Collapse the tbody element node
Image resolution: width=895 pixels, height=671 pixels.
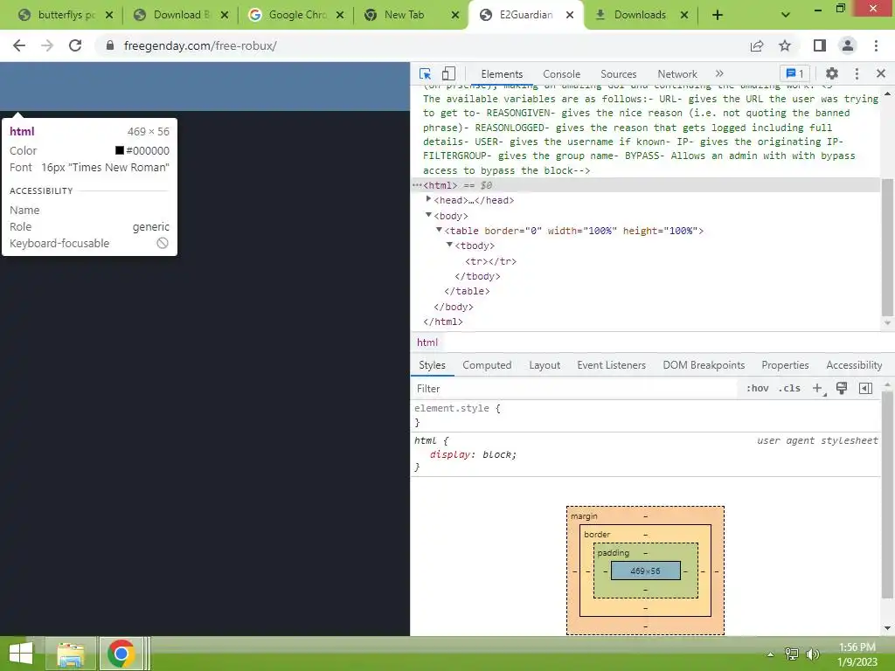point(449,245)
